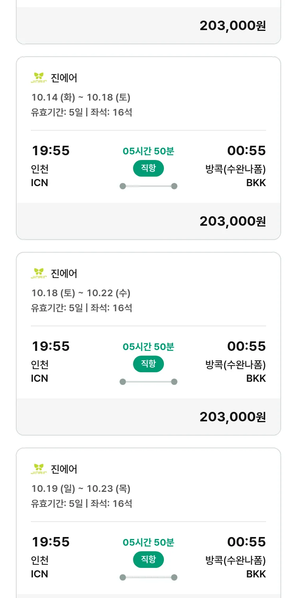The image size is (297, 598).
Task: Click 00:55 arrival time on 10.18 flight
Action: 246,346
